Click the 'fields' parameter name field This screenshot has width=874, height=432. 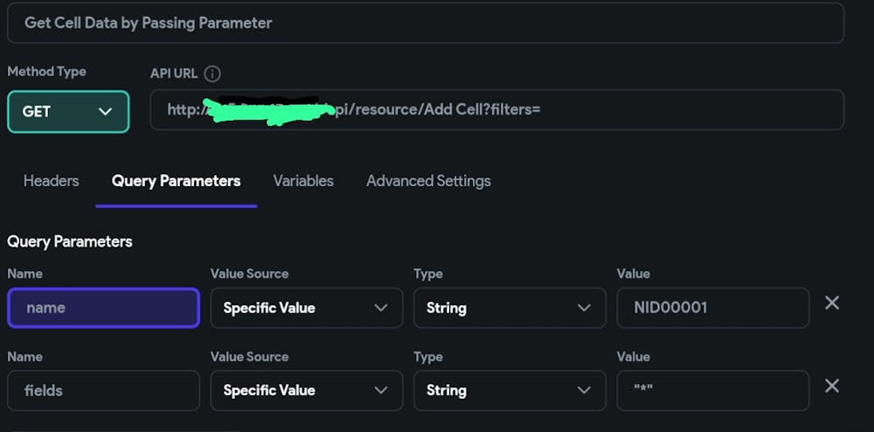point(103,390)
